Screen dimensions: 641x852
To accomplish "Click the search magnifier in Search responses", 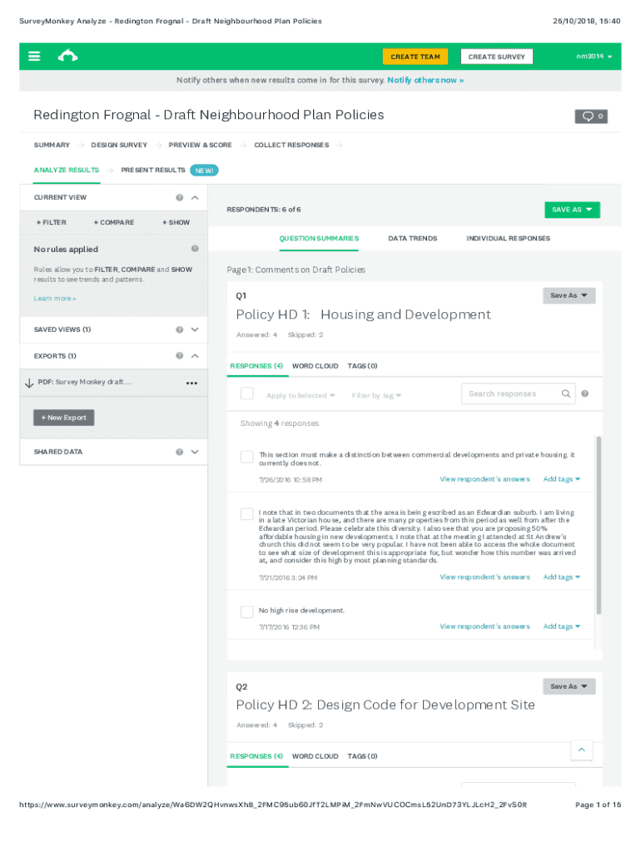I will 566,394.
